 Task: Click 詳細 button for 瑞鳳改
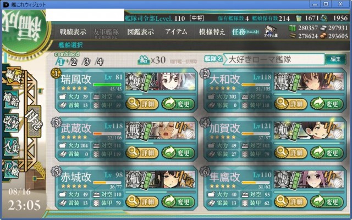point(142,104)
